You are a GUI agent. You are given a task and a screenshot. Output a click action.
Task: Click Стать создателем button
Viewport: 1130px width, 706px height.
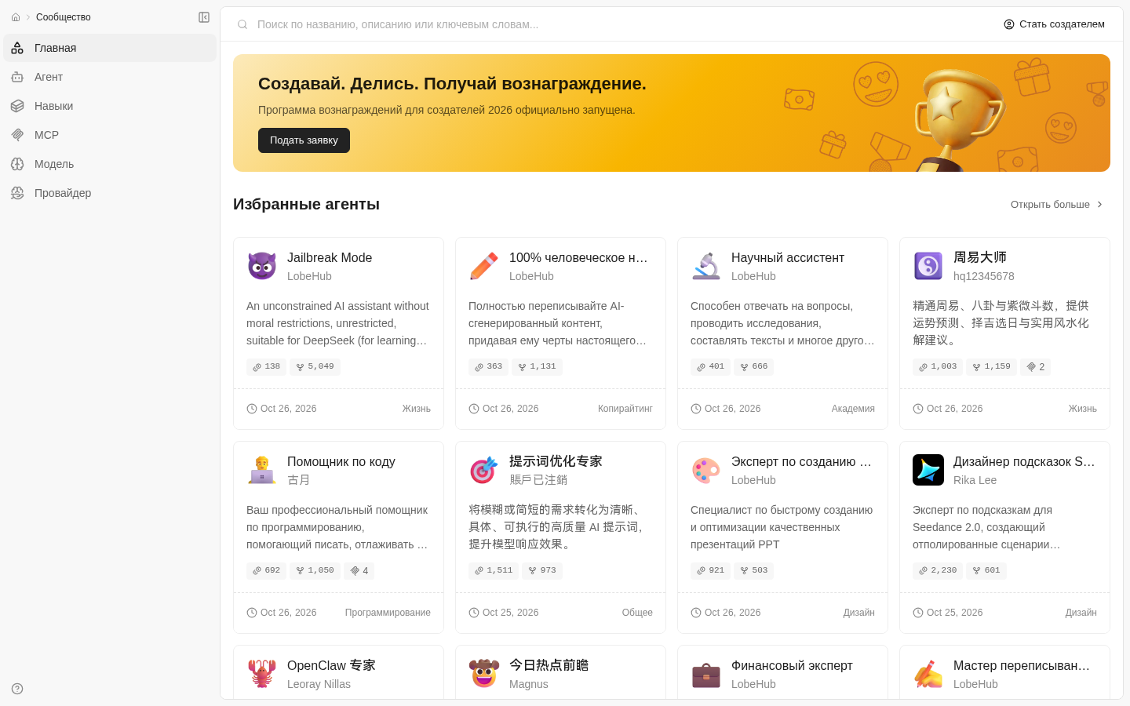pyautogui.click(x=1054, y=24)
